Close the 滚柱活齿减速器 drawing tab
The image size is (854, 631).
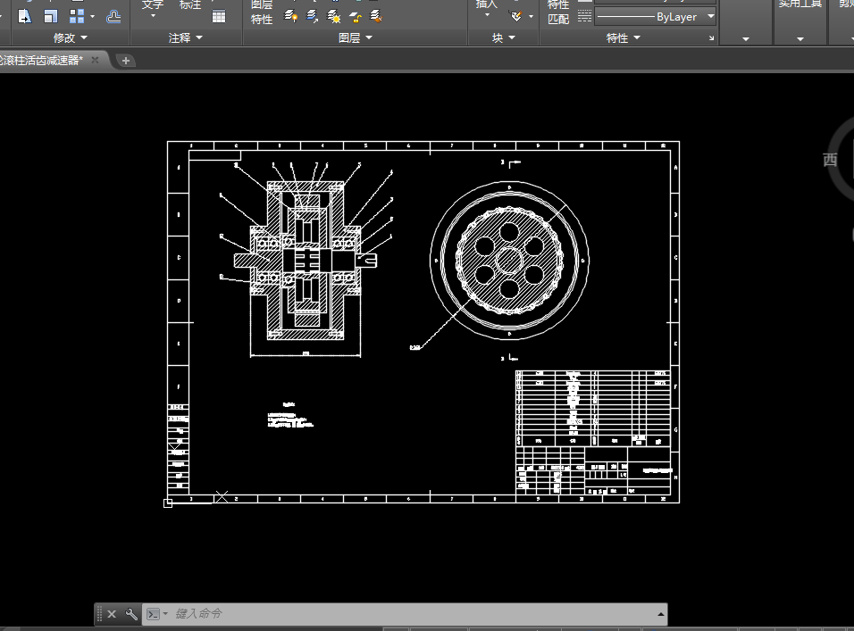96,60
